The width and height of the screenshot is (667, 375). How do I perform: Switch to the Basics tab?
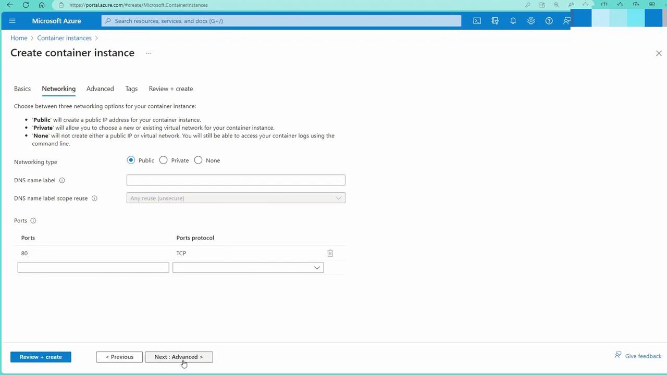point(22,89)
